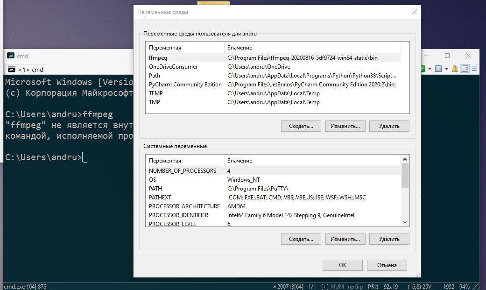Open the ConEmu hamburger menu icon

click(474, 69)
